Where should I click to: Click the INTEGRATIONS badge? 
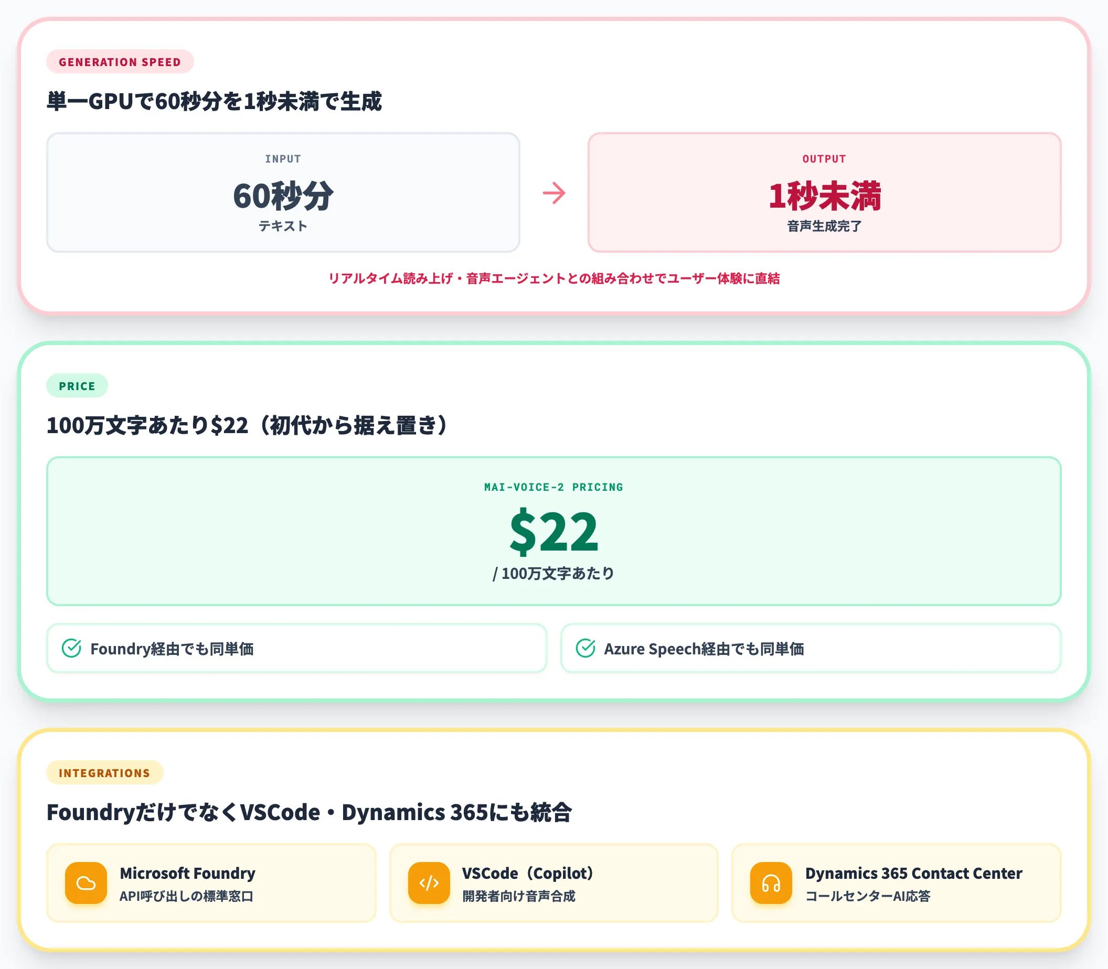[x=104, y=773]
